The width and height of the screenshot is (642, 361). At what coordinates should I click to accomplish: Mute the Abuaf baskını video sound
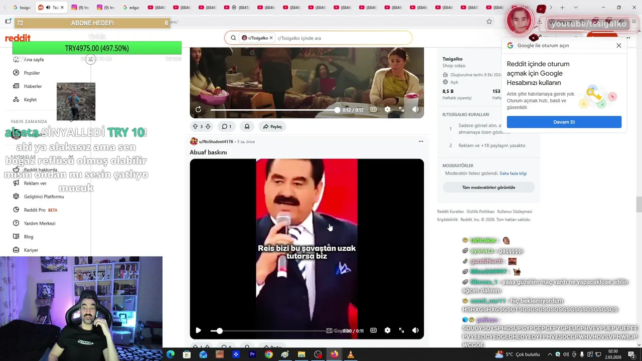coord(415,330)
